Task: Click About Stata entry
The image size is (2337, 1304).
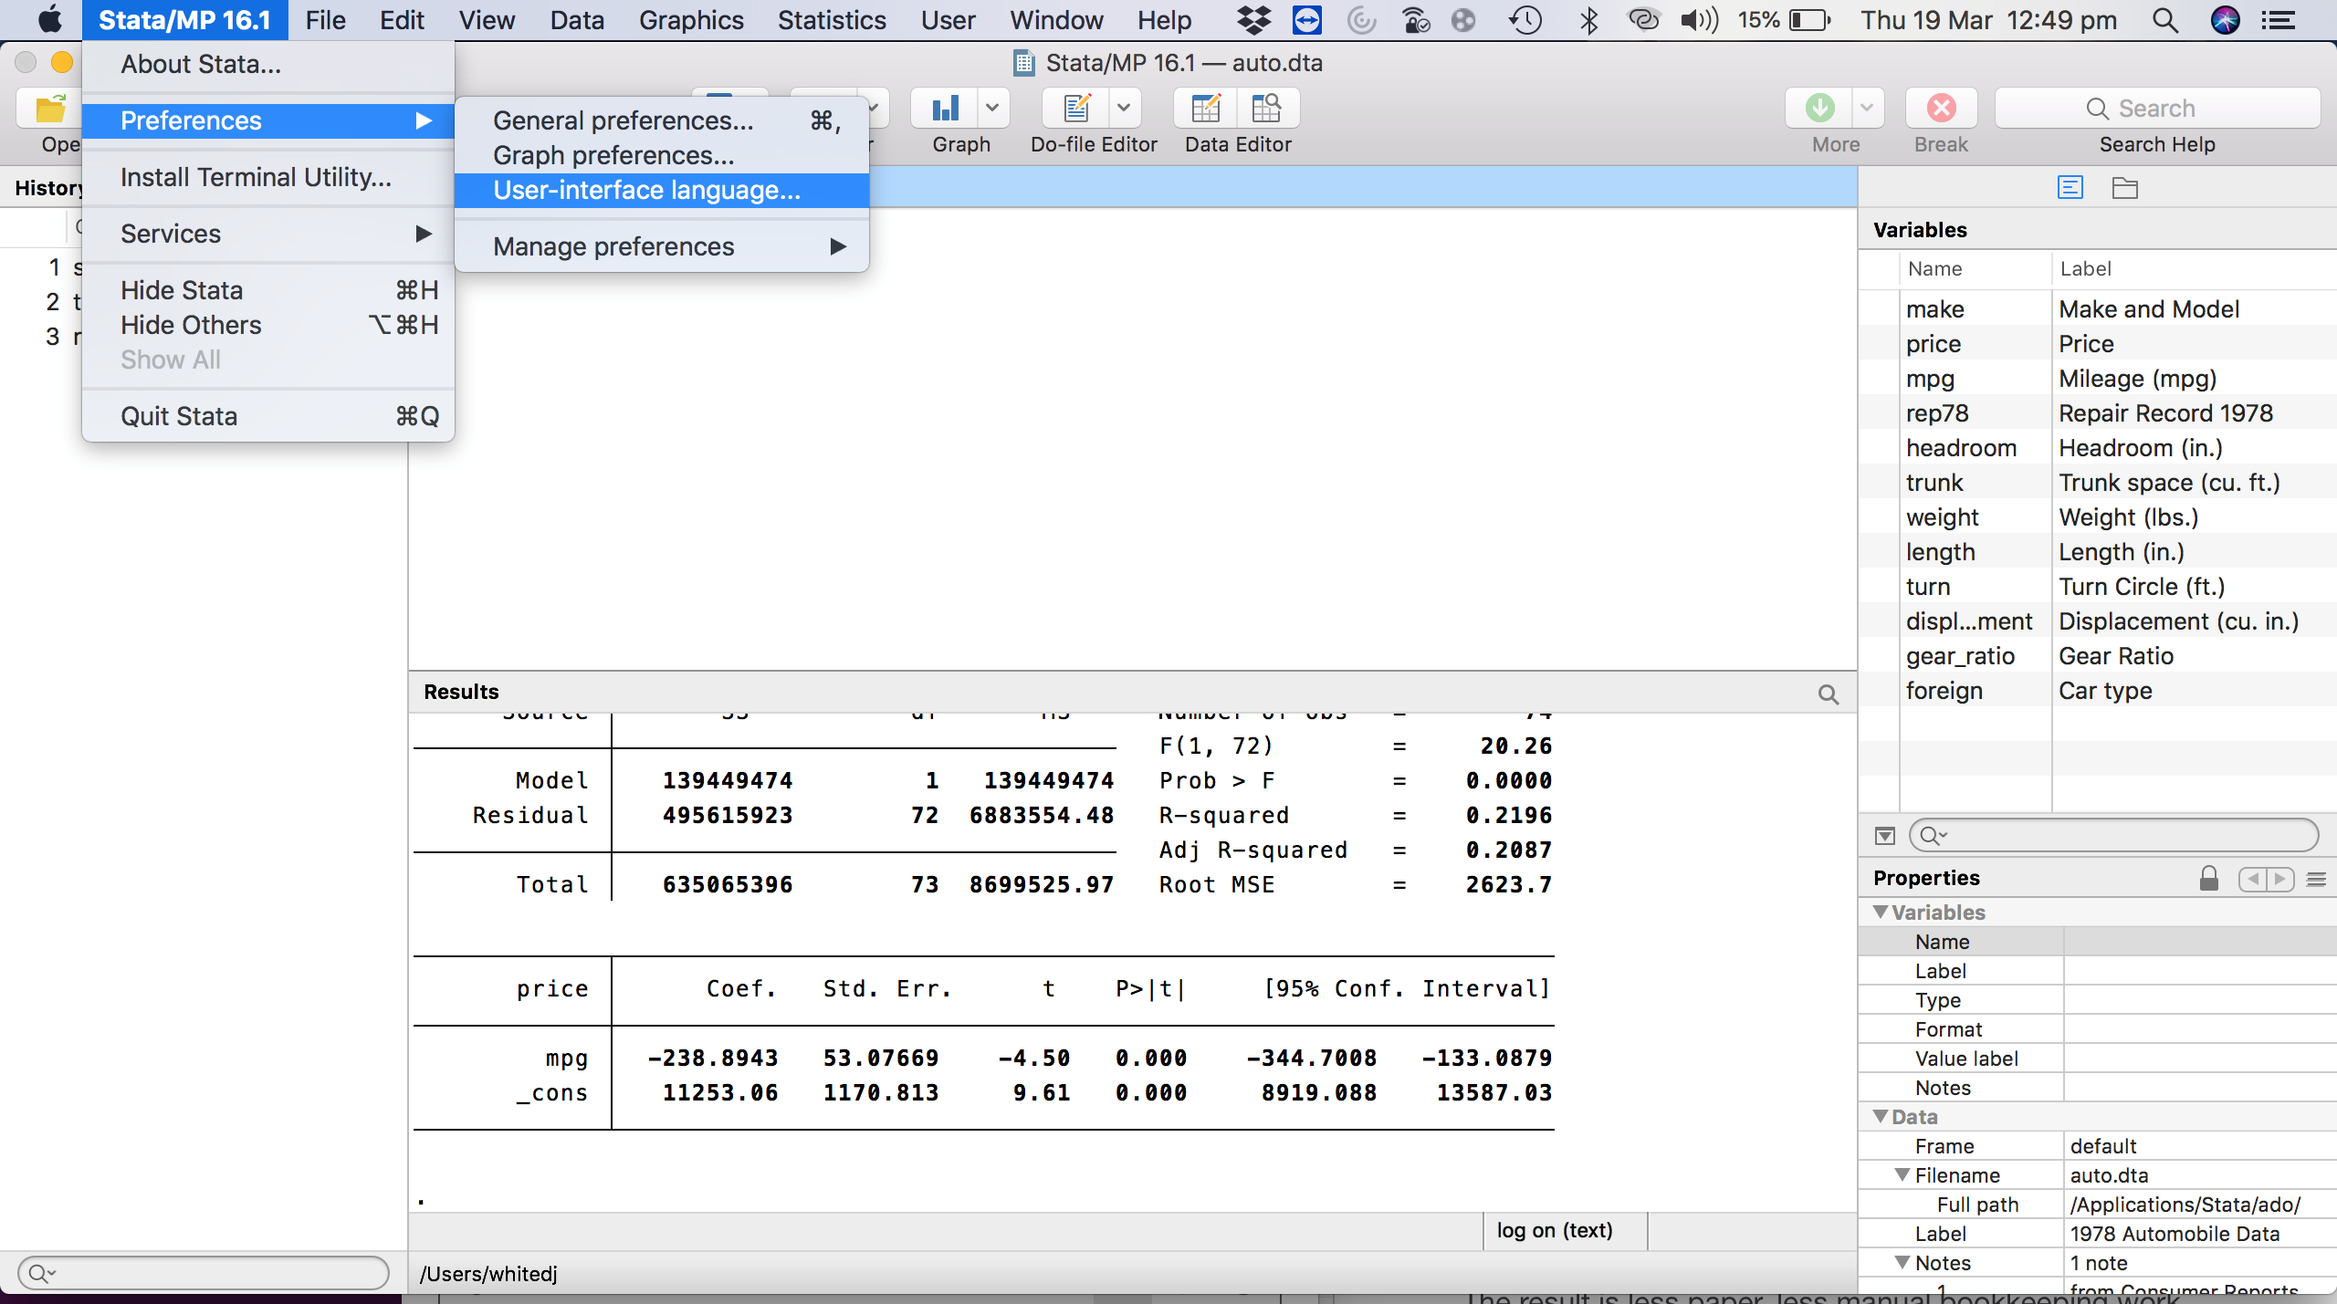Action: (x=201, y=64)
